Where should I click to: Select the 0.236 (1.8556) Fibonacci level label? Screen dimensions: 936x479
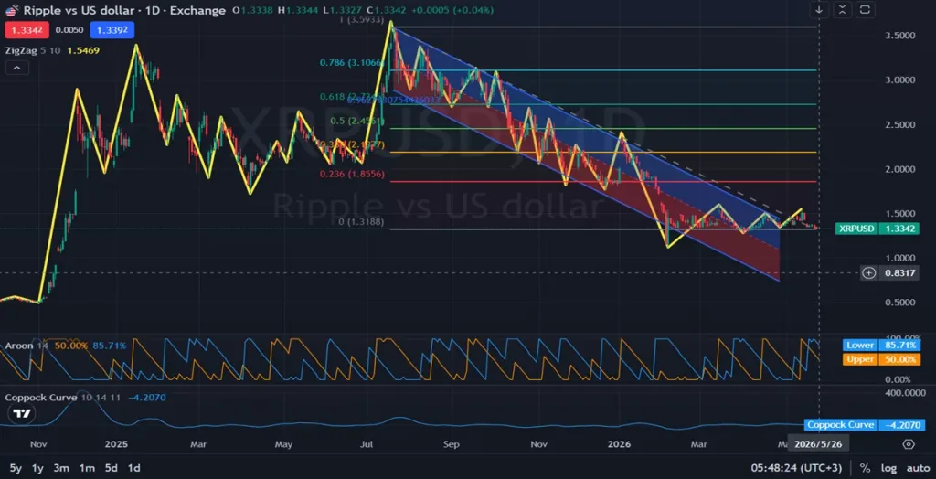(x=354, y=175)
